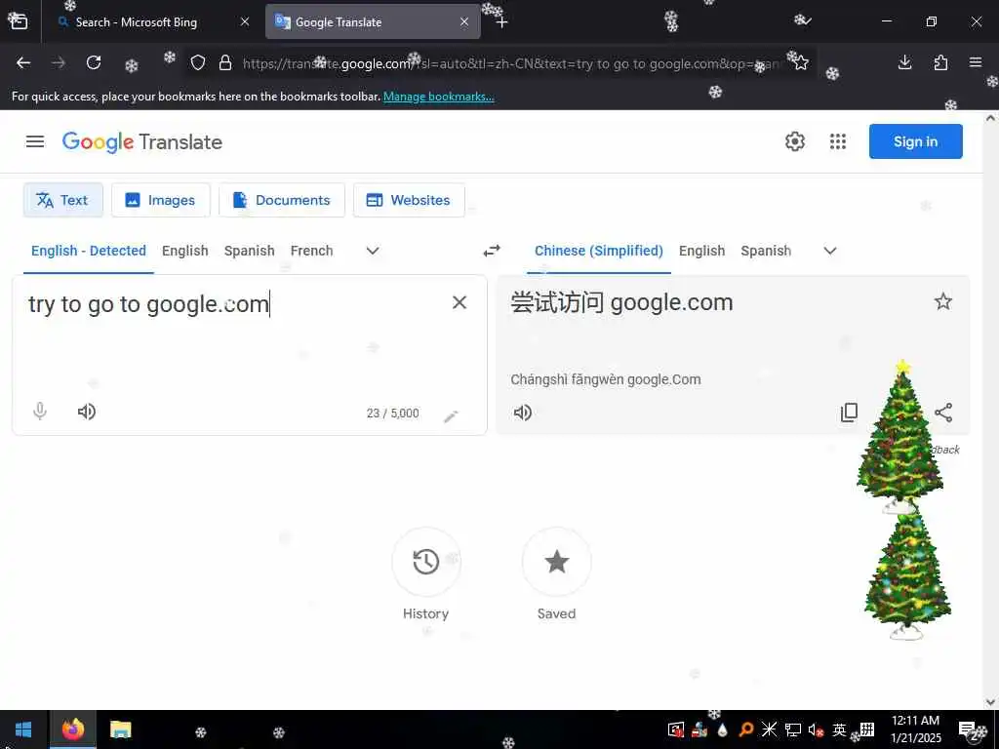Viewport: 999px width, 749px height.
Task: Select Spanish as source language
Action: tap(249, 251)
